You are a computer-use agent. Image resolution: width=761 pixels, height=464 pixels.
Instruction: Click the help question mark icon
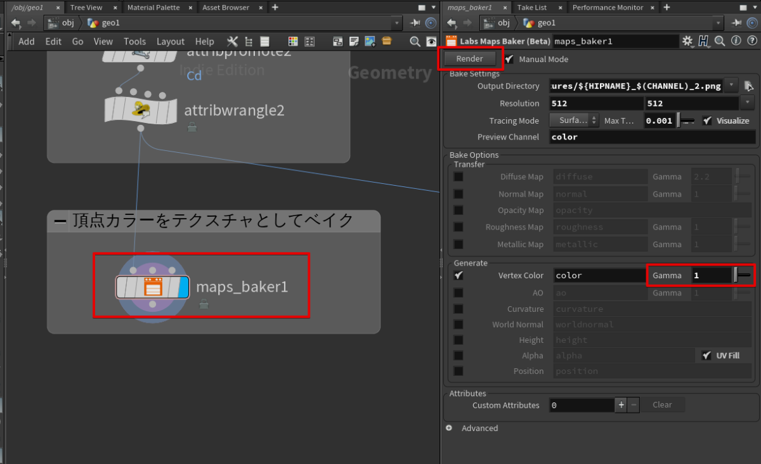tap(751, 40)
